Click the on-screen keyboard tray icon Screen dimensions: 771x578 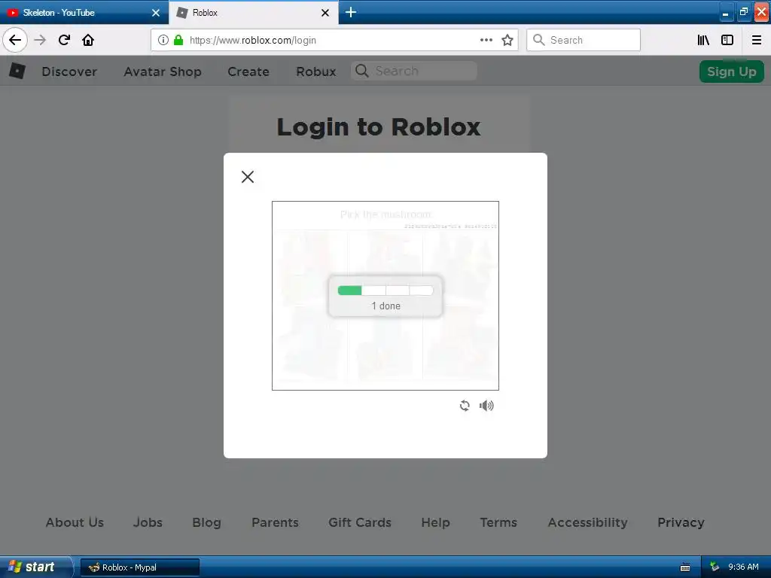click(x=685, y=567)
